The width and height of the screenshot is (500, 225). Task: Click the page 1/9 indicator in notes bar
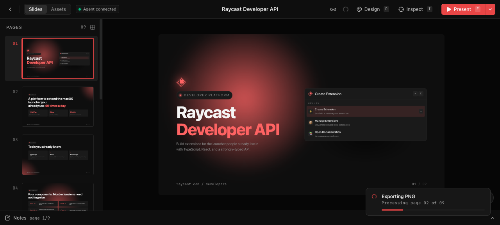click(x=40, y=218)
